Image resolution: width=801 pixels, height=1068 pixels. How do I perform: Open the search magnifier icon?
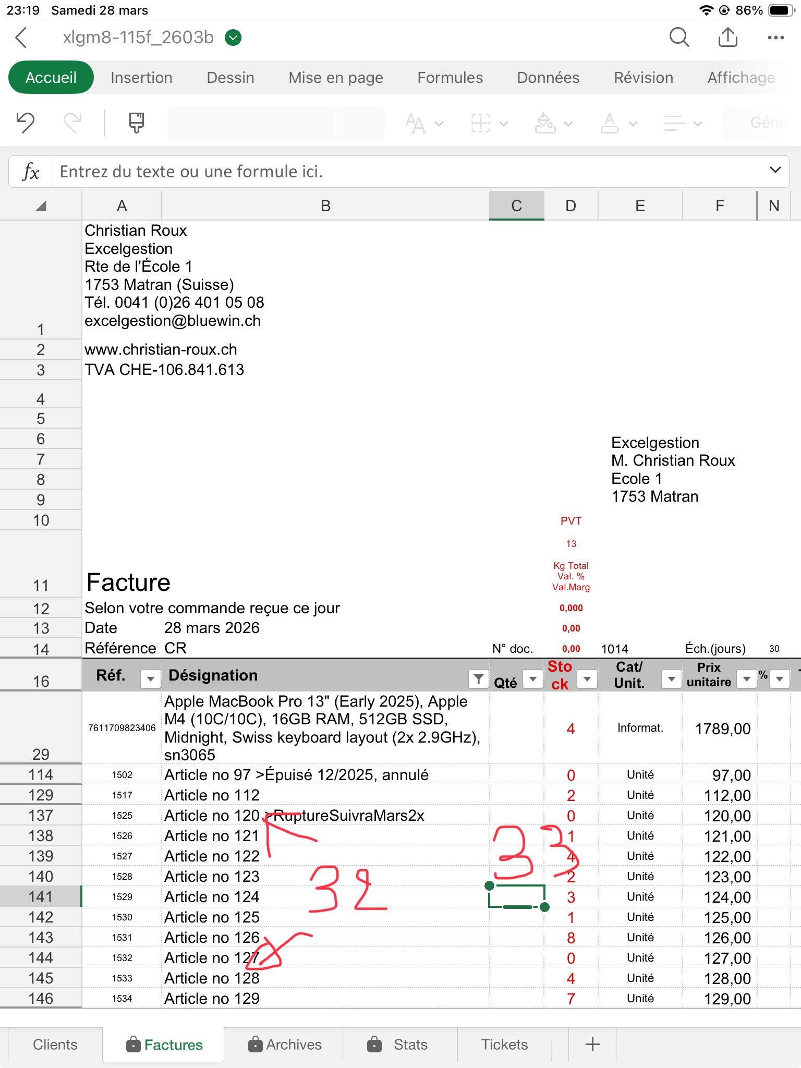tap(679, 38)
